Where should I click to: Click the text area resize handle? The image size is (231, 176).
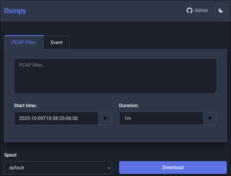pyautogui.click(x=215, y=92)
